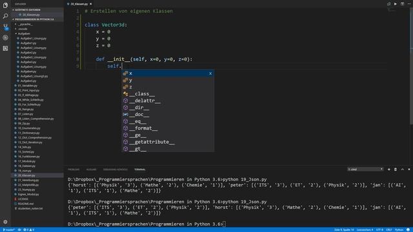Choose __getattribute__ in autocomplete list
Viewport: 413px width, 232px height.
168,142
